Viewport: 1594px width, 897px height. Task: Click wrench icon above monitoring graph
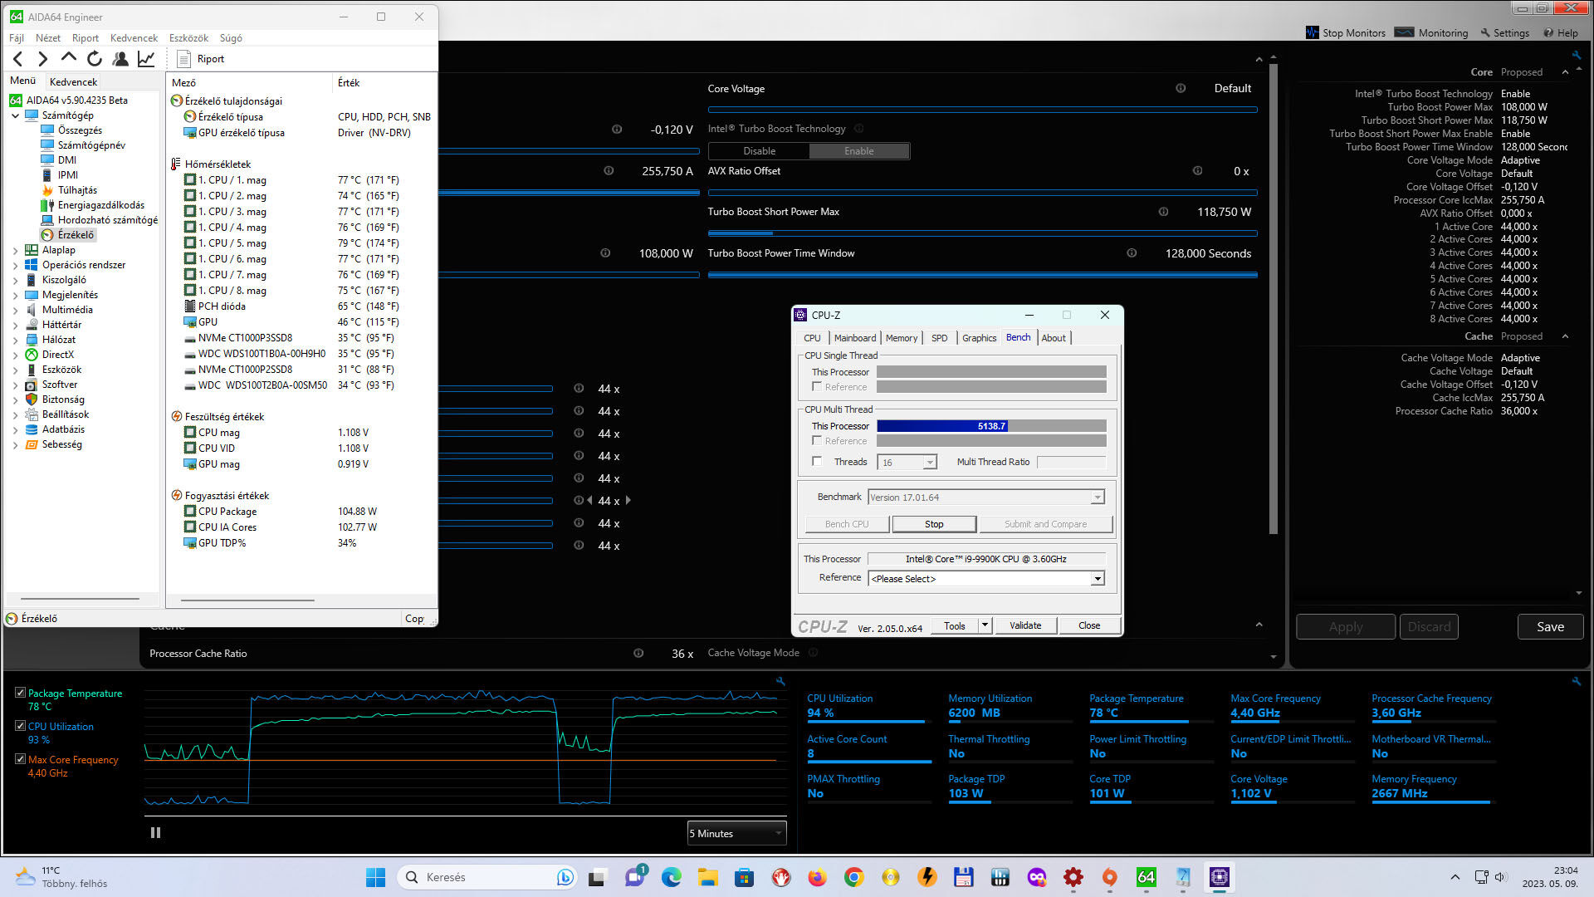[780, 681]
